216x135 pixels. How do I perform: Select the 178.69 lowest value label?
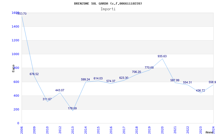pyautogui.click(x=72, y=109)
